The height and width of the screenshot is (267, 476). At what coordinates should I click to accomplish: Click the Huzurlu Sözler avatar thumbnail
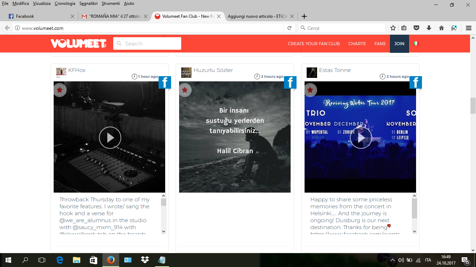[x=186, y=72]
